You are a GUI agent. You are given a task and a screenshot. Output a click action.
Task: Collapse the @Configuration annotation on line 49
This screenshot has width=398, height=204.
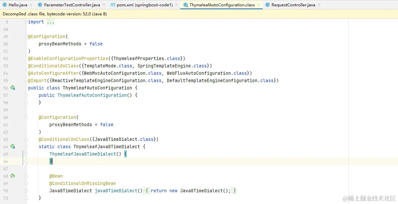(x=26, y=37)
